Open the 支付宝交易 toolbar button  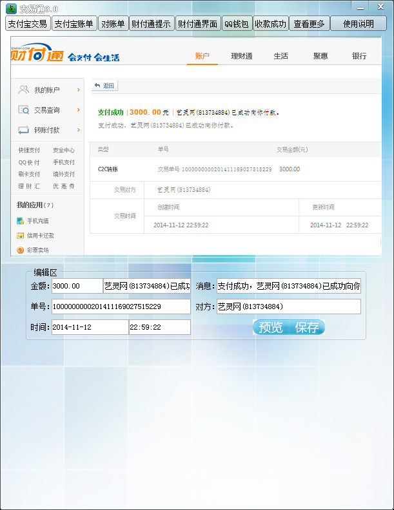point(27,24)
